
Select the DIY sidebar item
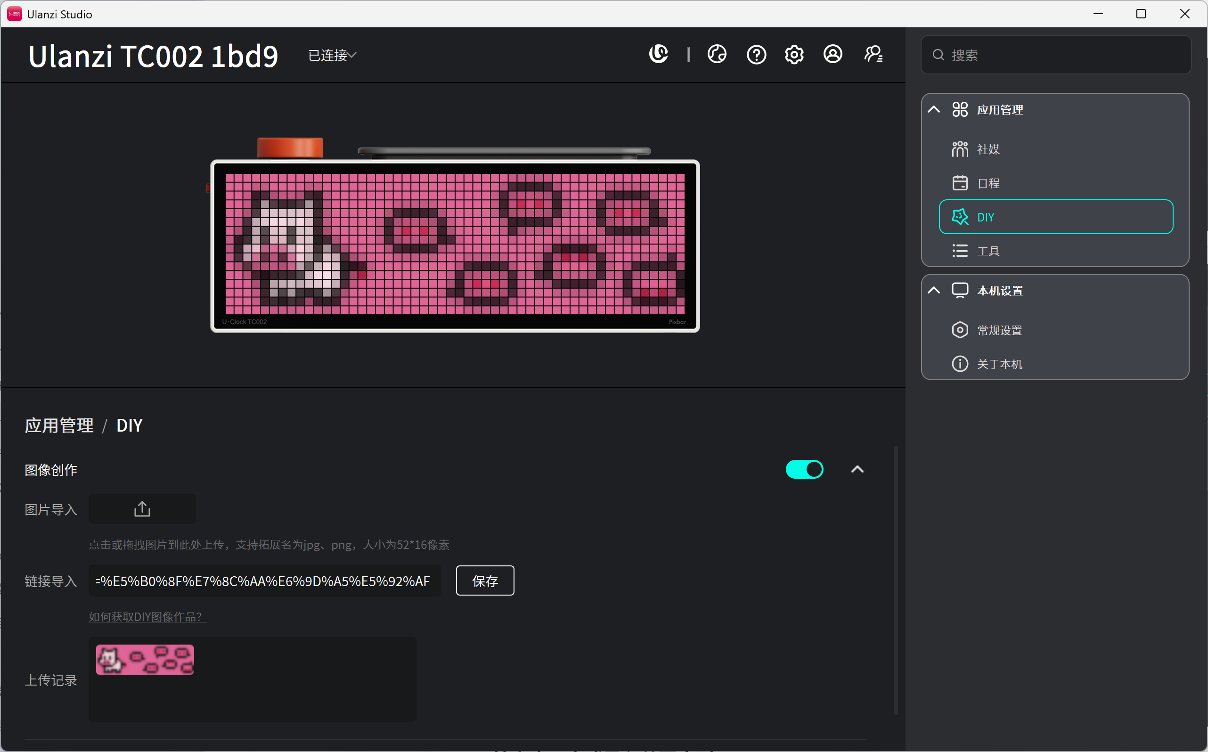(1056, 217)
